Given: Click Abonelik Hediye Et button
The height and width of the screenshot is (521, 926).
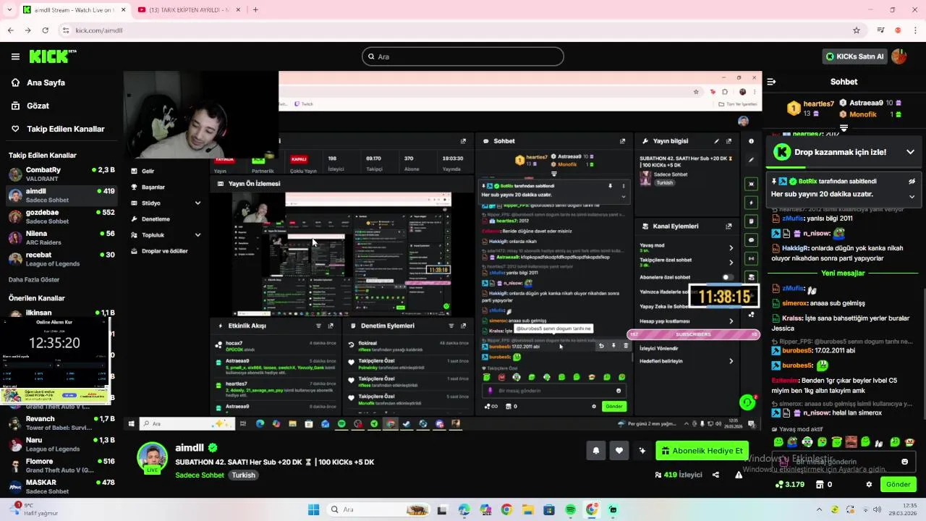Looking at the screenshot, I should [x=702, y=451].
